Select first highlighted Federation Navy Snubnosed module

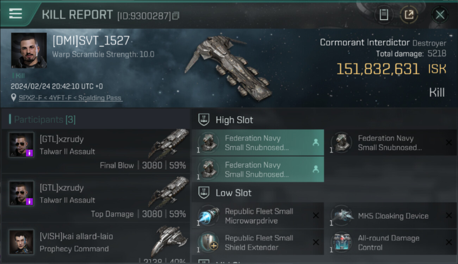258,143
